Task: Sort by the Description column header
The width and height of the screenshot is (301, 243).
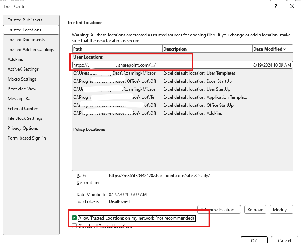Action: pyautogui.click(x=207, y=49)
